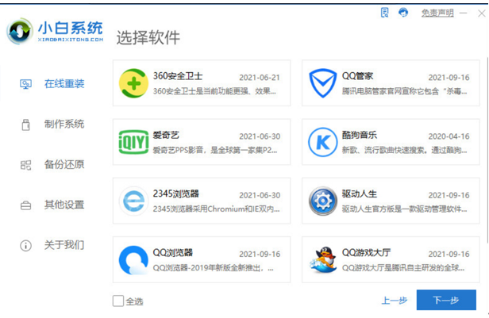Viewport: 489px width, 318px height.
Task: Click the QQ管家 blue shield icon
Action: [323, 83]
